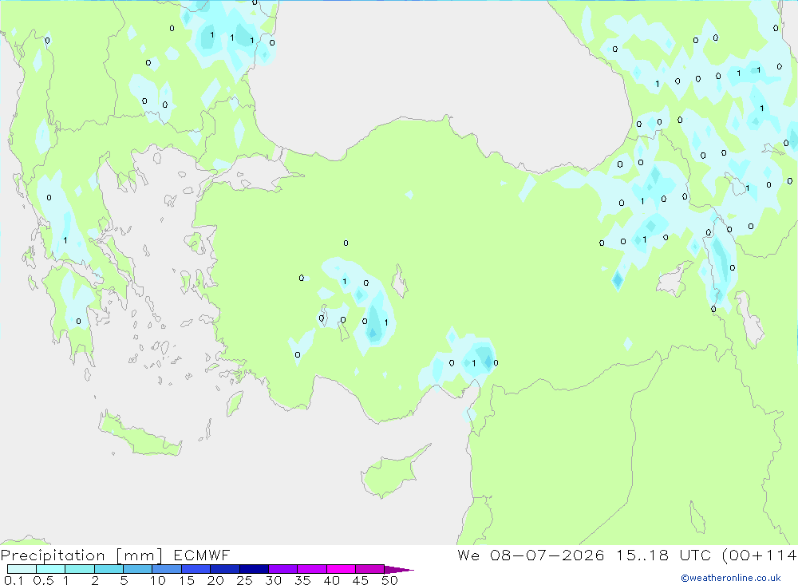This screenshot has height=585, width=798.
Task: Select the 2–5 mm legend swatch
Action: coord(109,569)
